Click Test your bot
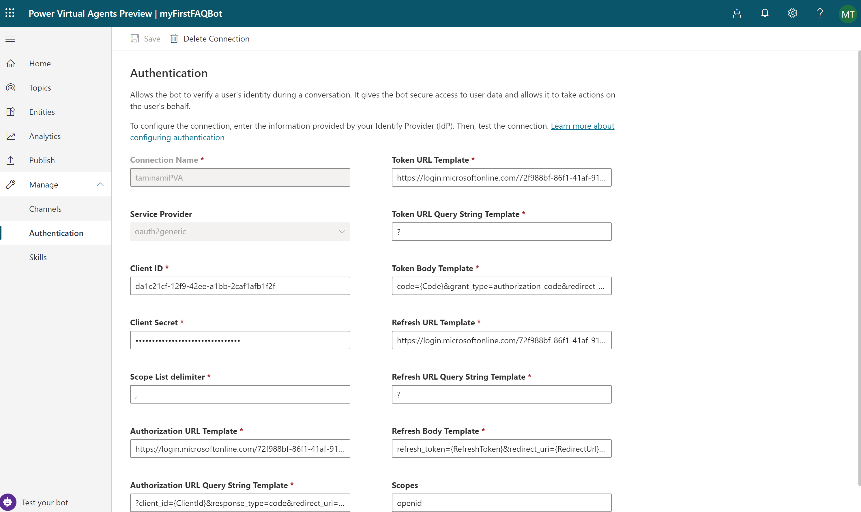The image size is (861, 512). 45,502
